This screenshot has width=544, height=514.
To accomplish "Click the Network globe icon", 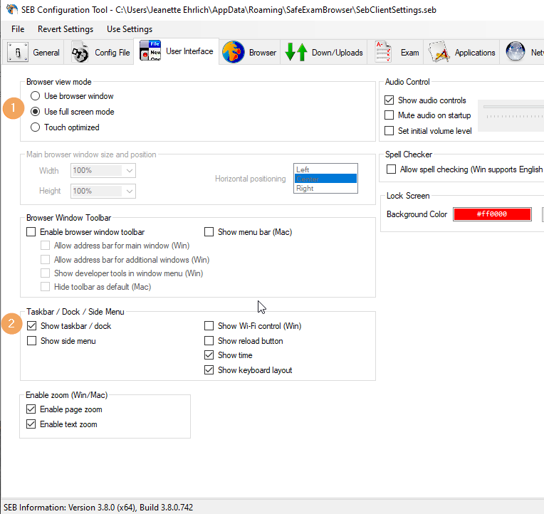I will click(516, 52).
